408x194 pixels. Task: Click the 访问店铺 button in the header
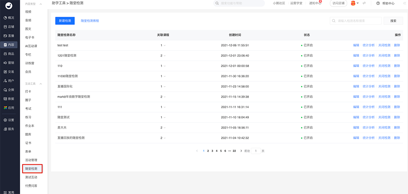coord(338,3)
